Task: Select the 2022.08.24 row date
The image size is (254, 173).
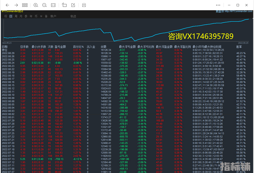Action: pyautogui.click(x=8, y=63)
